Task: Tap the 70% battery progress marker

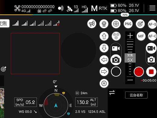Action: click(125, 15)
